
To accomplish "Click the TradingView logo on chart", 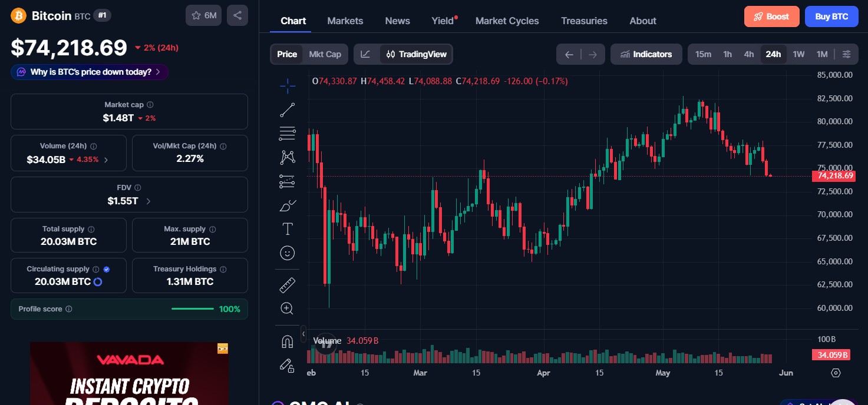I will coord(325,343).
